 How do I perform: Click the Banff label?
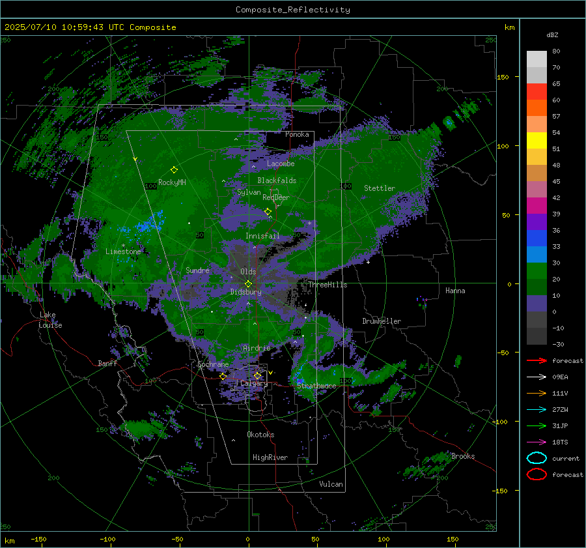(x=107, y=364)
